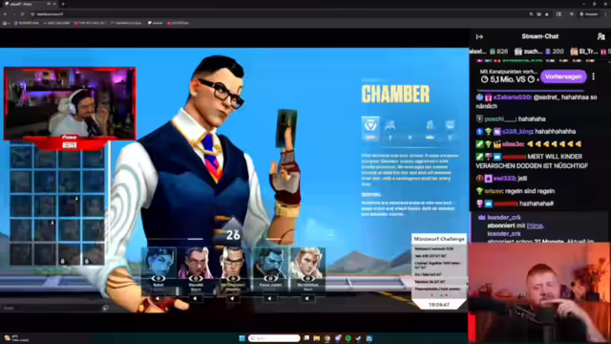Open three-dot menu beside Vorhersagen button
611x344 pixels.
tap(594, 76)
